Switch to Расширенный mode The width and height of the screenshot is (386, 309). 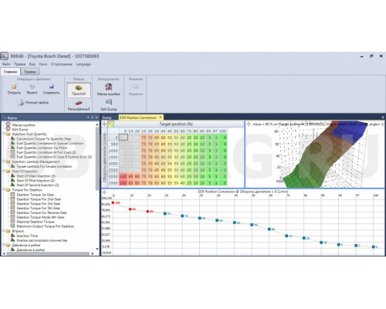point(79,106)
